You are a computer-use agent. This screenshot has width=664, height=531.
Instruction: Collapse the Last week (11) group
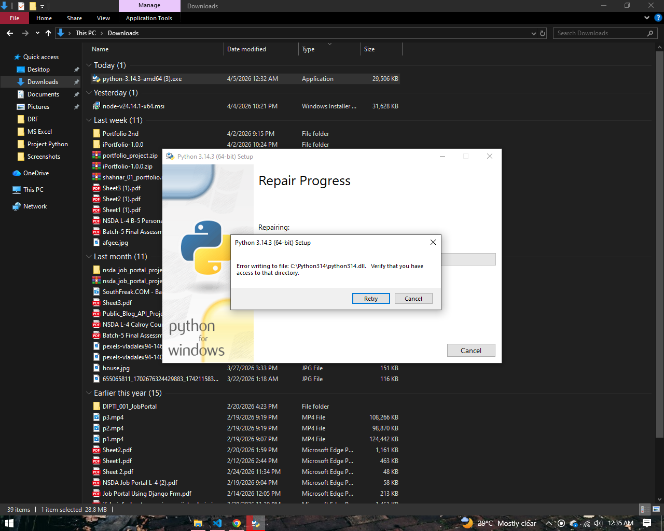(89, 120)
